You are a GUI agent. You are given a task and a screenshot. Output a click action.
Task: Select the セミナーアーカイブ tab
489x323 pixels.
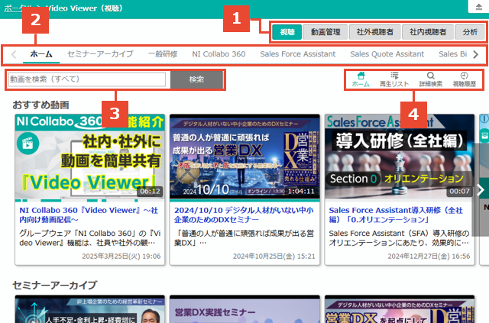[100, 54]
